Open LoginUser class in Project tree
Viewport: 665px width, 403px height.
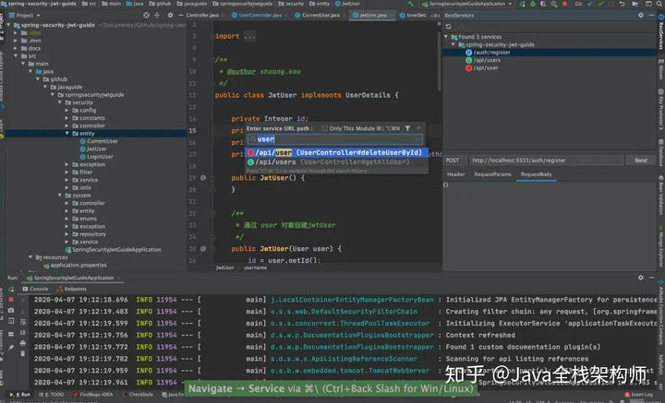pos(96,157)
